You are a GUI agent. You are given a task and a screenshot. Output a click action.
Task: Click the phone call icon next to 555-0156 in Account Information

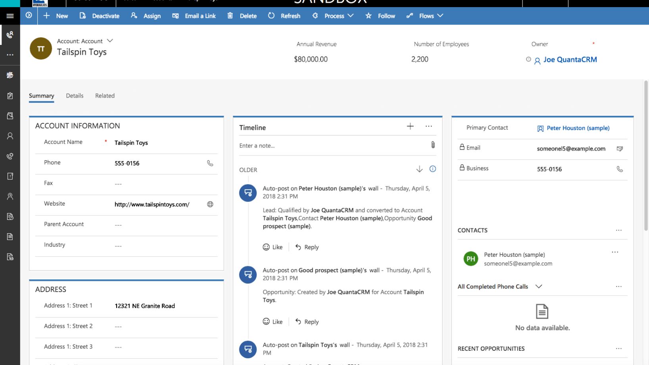[210, 163]
